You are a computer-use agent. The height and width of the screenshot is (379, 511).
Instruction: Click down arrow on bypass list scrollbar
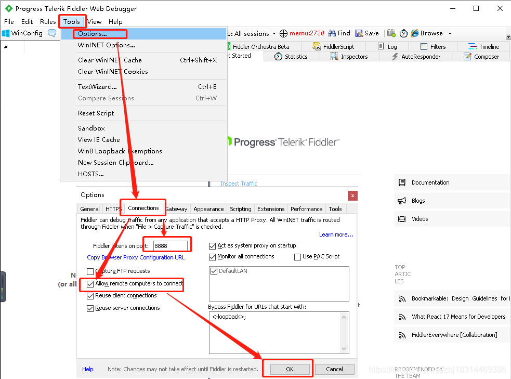pyautogui.click(x=344, y=349)
